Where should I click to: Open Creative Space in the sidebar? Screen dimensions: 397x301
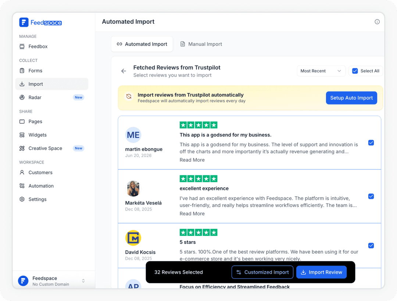coord(52,148)
